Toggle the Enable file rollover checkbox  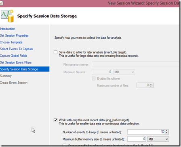pyautogui.click(x=93, y=79)
